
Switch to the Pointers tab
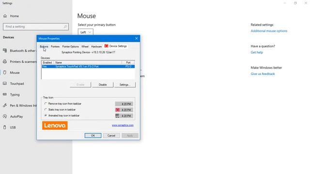point(55,46)
